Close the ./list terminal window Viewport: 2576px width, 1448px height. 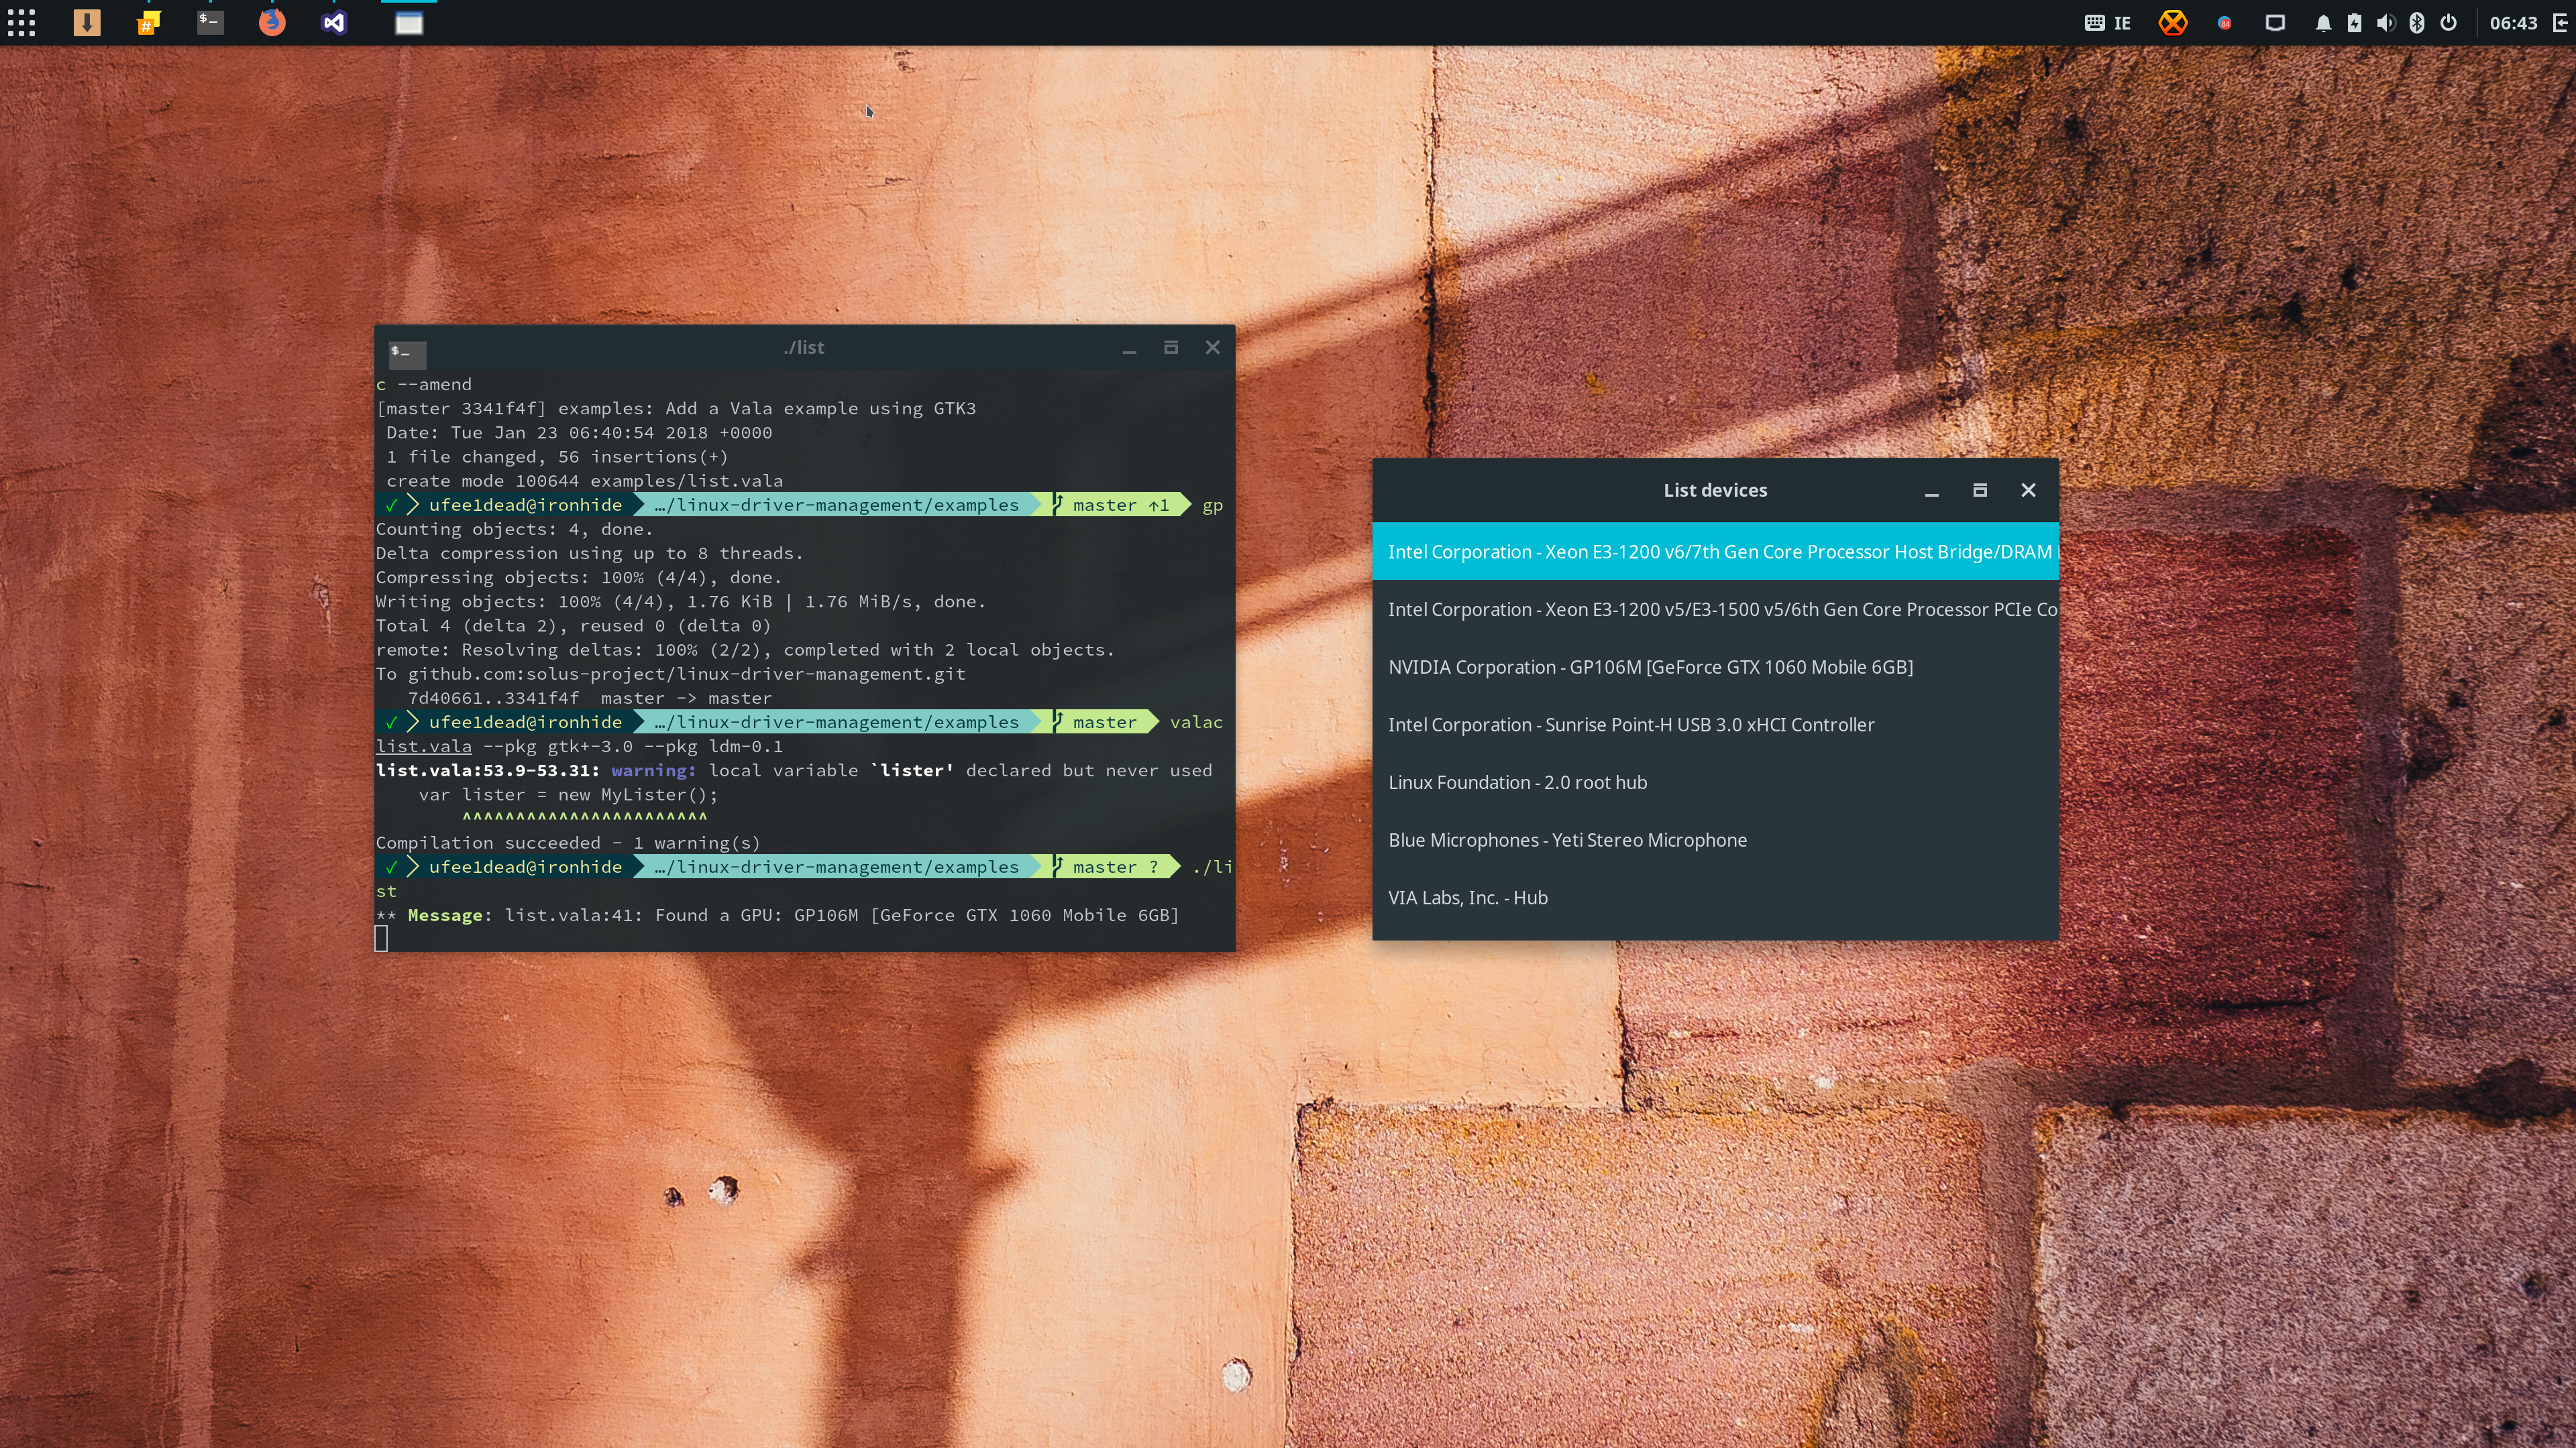point(1213,348)
